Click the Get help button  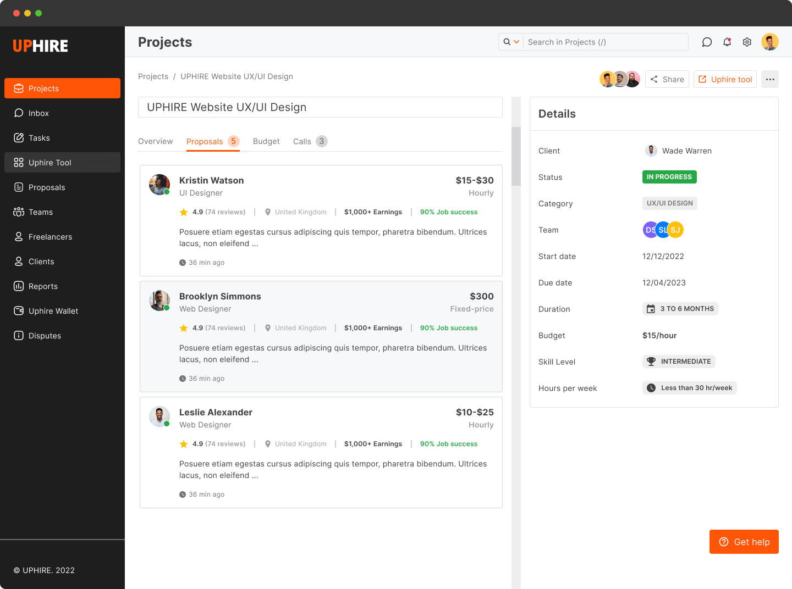(744, 542)
